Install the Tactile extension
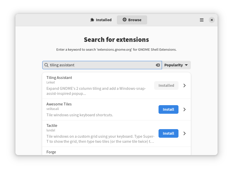 click(168, 133)
